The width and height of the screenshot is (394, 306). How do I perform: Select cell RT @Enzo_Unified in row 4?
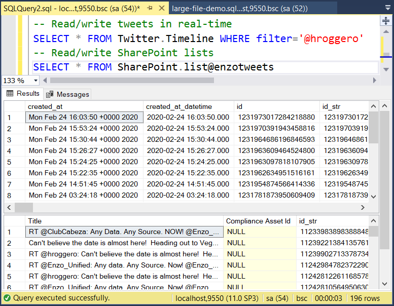click(x=124, y=265)
